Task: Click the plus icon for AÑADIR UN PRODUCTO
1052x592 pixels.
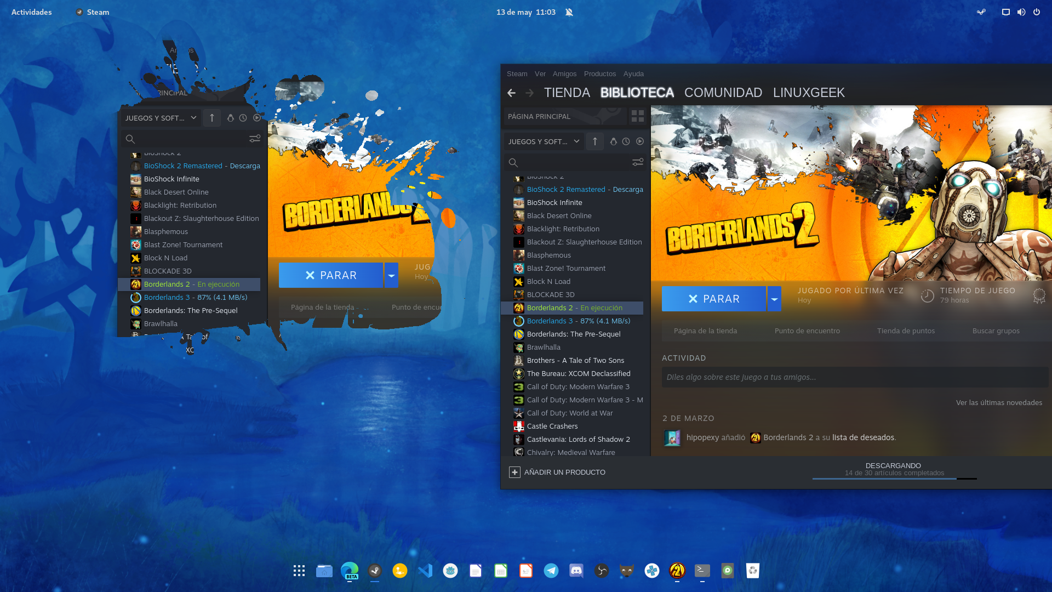Action: (514, 472)
